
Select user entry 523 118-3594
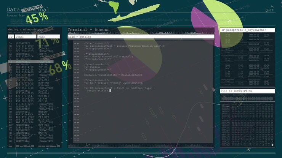[x=25, y=128]
